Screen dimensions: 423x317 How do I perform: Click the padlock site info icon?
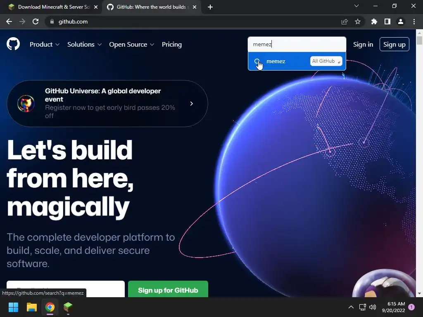52,21
